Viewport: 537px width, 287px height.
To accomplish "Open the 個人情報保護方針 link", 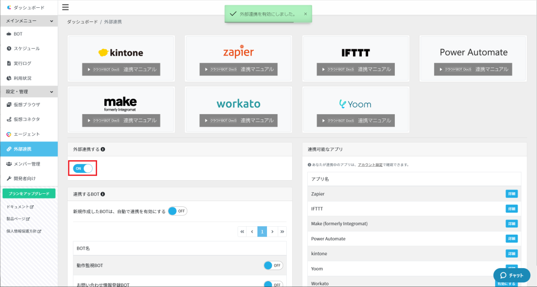I will tap(24, 231).
